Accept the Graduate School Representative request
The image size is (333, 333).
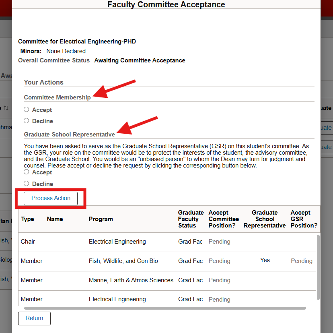click(26, 172)
